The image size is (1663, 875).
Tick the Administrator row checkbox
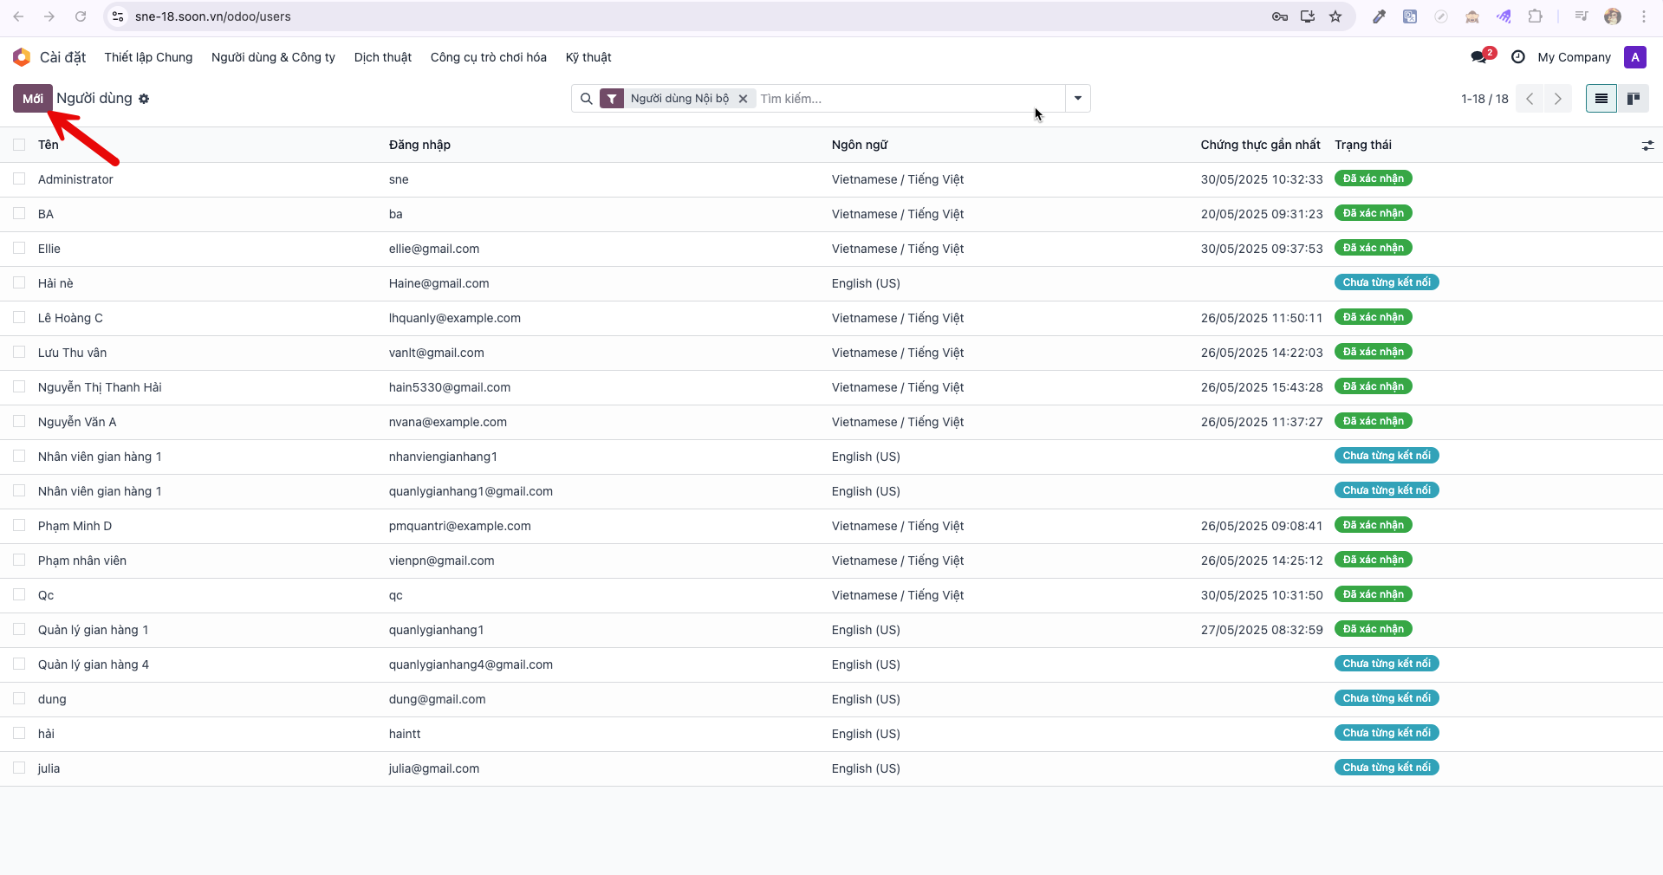click(x=19, y=178)
